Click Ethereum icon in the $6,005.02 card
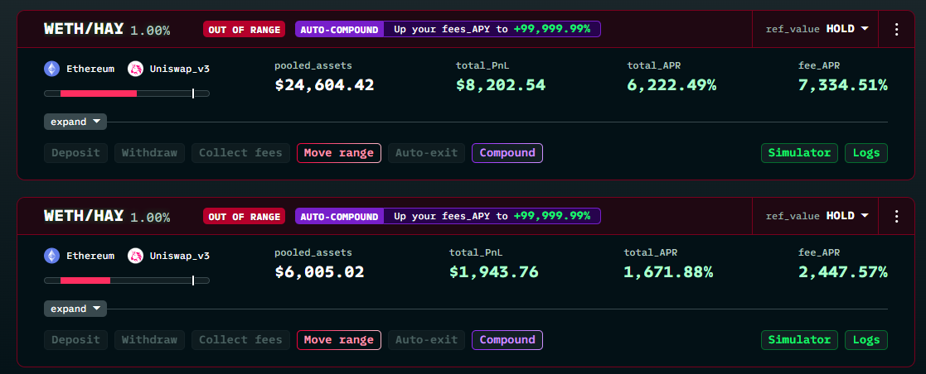 coord(52,256)
